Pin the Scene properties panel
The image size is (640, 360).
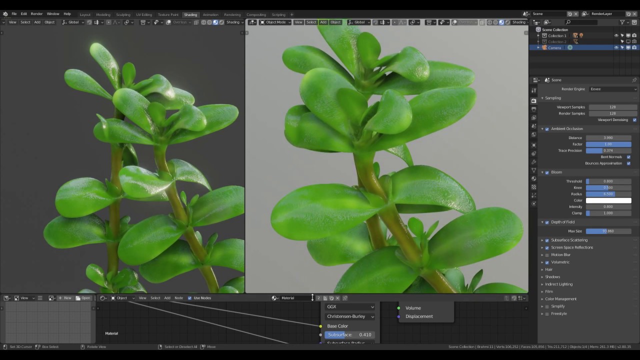(x=634, y=80)
